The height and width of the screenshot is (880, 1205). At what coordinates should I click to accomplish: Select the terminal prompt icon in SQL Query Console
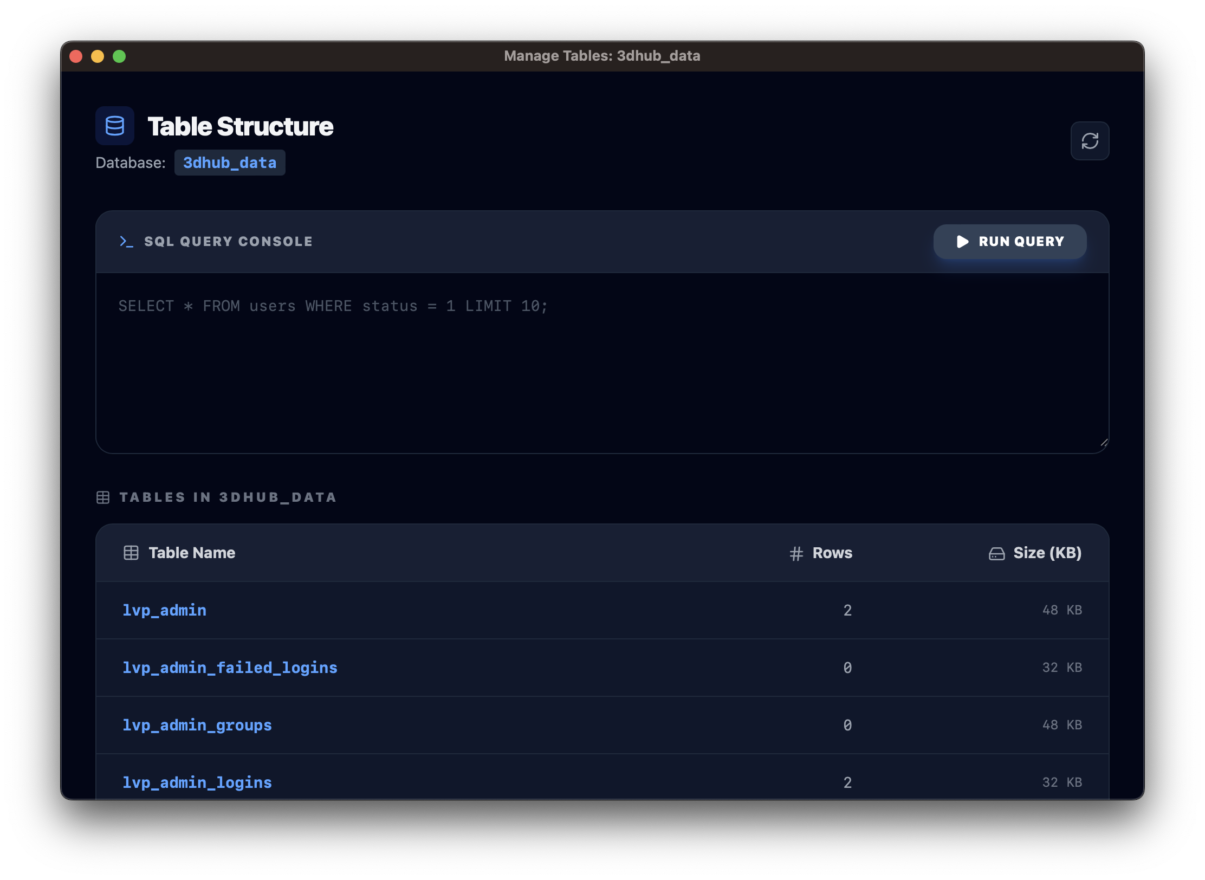coord(126,242)
